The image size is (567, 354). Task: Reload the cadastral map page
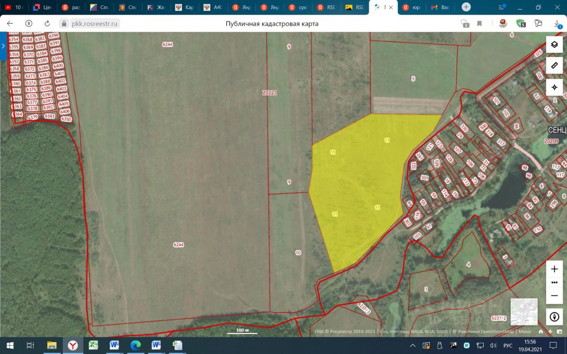coord(47,23)
